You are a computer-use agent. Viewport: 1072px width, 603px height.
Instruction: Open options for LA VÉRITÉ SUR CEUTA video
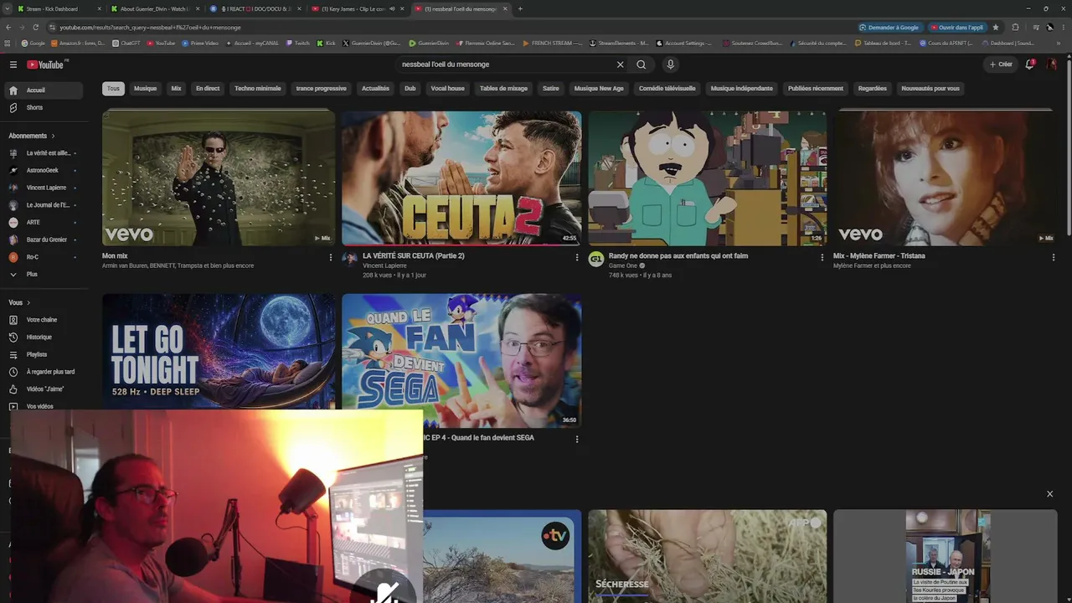click(576, 257)
